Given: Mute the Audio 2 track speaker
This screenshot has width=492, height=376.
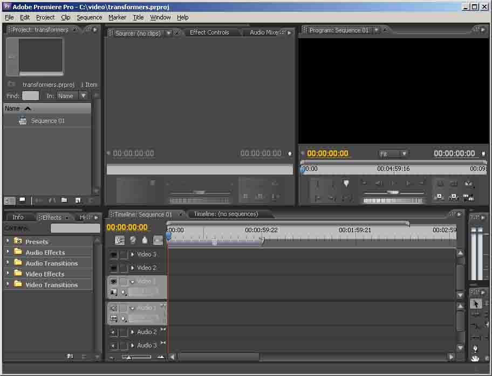Looking at the screenshot, I should coord(114,332).
